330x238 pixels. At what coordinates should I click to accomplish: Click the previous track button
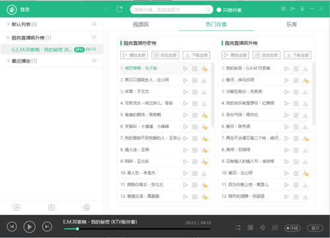[12, 227]
